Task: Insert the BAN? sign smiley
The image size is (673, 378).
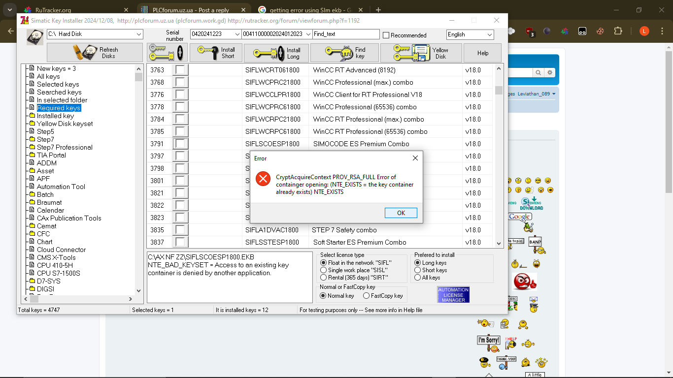Action: (536, 244)
